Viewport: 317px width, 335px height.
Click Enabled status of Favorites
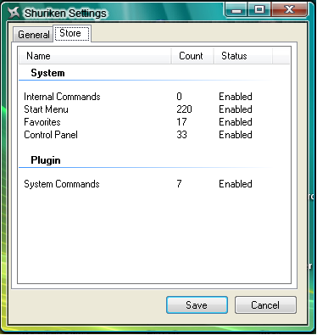pos(236,122)
